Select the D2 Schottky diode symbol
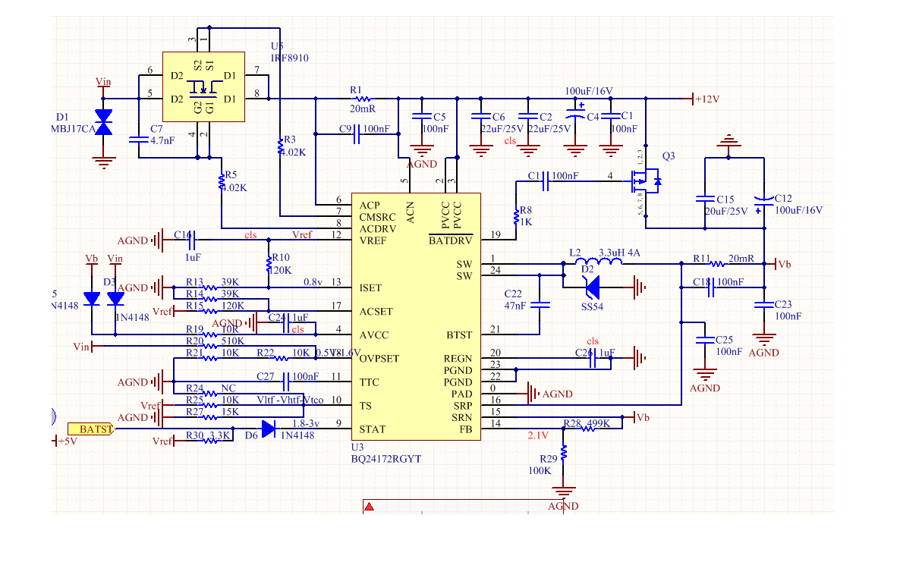900x581 pixels. tap(591, 287)
